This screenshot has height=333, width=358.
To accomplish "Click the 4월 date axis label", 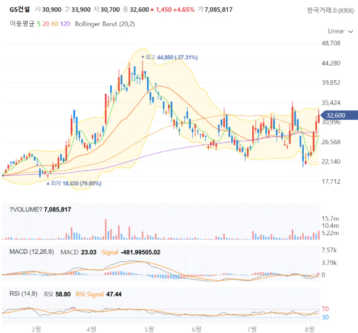I will click(x=91, y=329).
